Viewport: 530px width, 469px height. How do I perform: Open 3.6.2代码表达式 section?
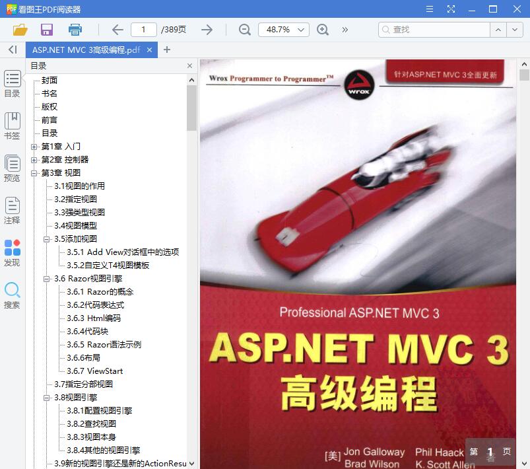[95, 305]
